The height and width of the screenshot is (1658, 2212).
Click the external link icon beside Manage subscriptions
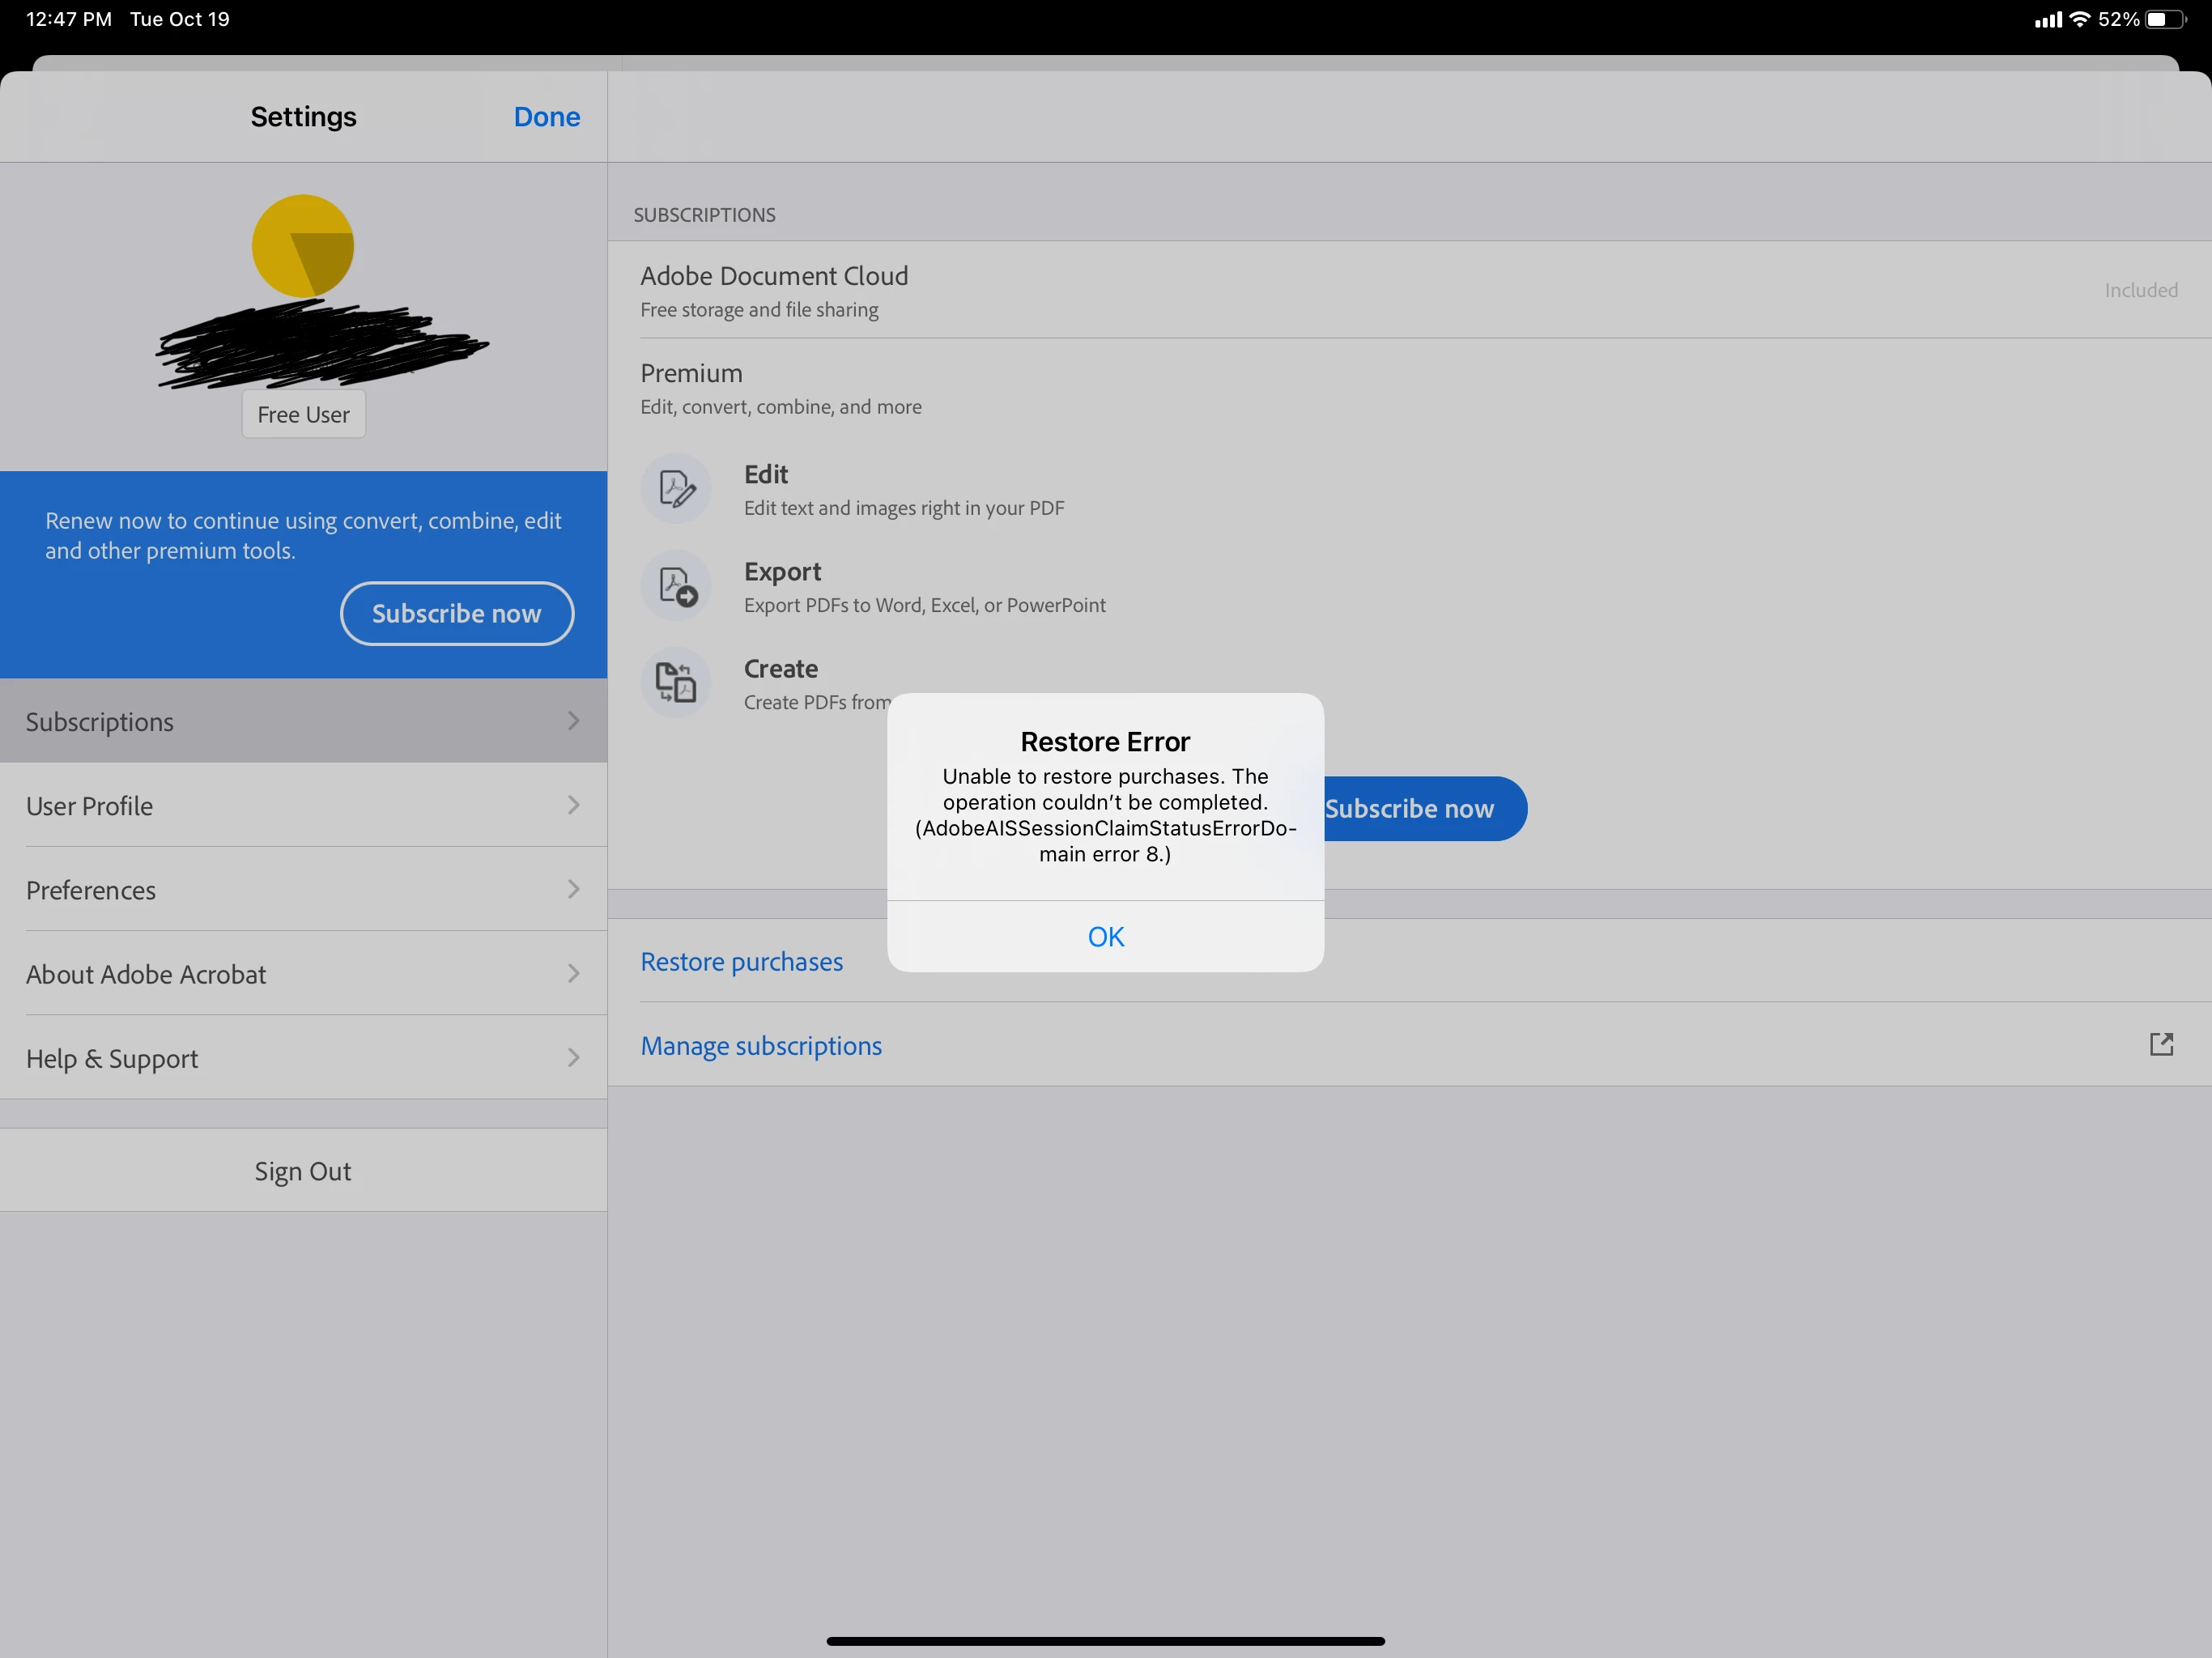point(2161,1045)
